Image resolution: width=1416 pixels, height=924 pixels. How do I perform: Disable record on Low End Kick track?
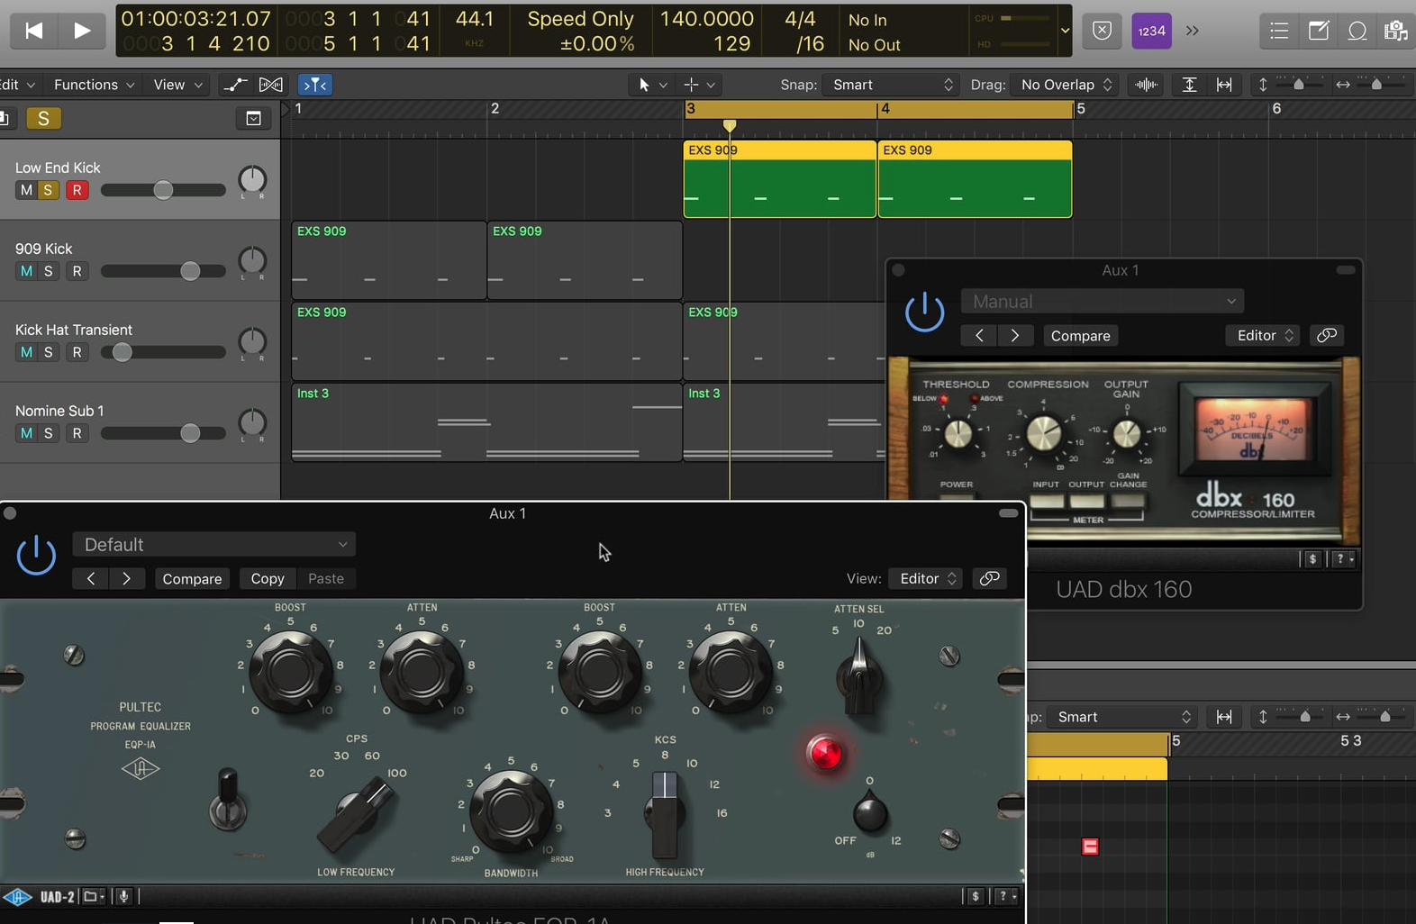[x=77, y=190]
